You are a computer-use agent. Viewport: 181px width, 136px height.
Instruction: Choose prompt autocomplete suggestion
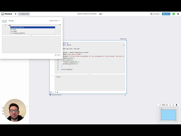click(33, 31)
